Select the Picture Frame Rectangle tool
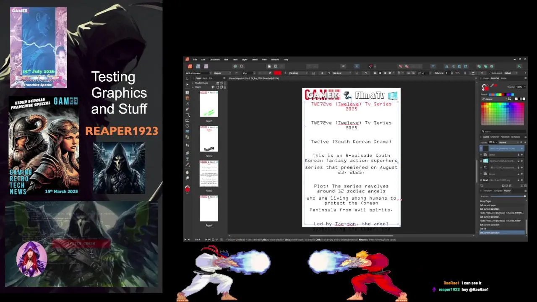This screenshot has width=537, height=302. tap(188, 120)
